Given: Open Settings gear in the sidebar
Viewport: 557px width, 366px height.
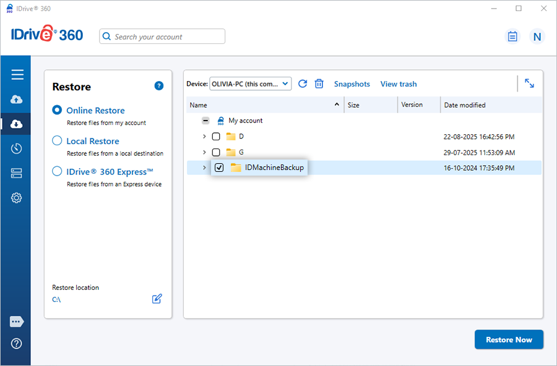Looking at the screenshot, I should [x=17, y=198].
